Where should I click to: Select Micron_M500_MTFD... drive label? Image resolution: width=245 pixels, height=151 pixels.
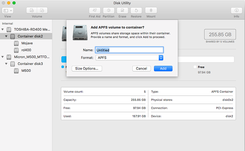tap(32, 57)
